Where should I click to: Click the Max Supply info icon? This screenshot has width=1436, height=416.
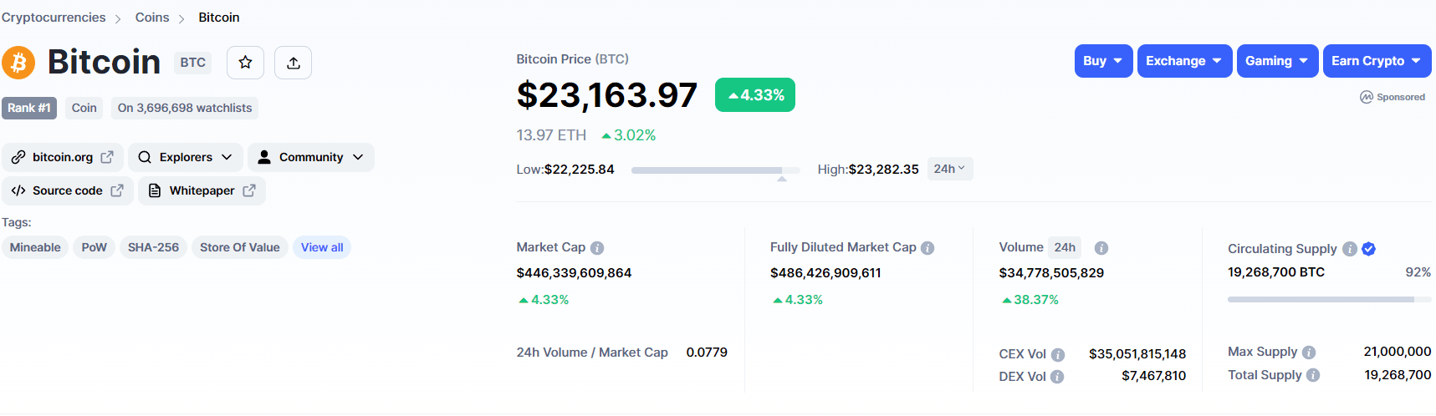coord(1309,353)
